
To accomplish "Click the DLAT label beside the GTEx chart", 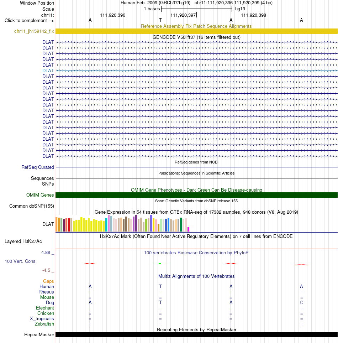I will [x=48, y=224].
